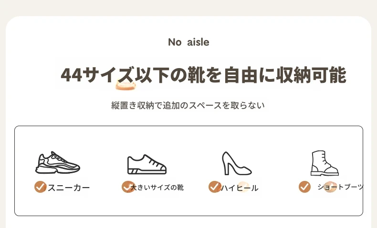Click the short boot illustration
This screenshot has width=377, height=228.
[x=325, y=163]
